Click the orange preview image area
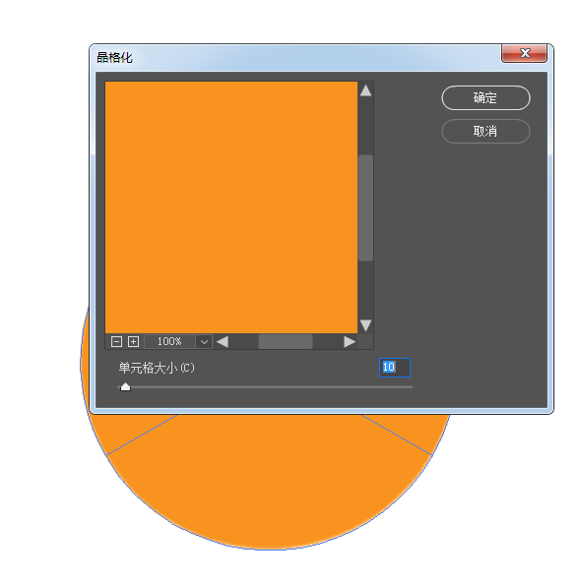The height and width of the screenshot is (582, 580). [x=231, y=207]
